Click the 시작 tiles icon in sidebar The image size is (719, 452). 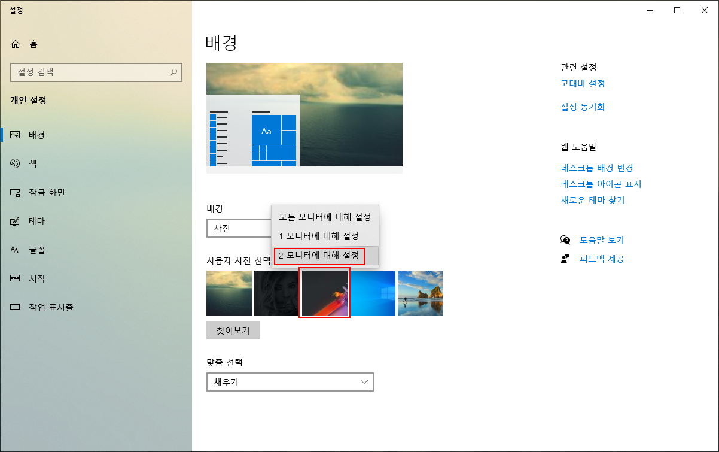(x=16, y=278)
